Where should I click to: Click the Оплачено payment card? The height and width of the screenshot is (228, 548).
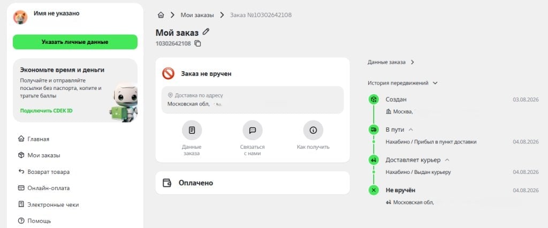pos(253,183)
